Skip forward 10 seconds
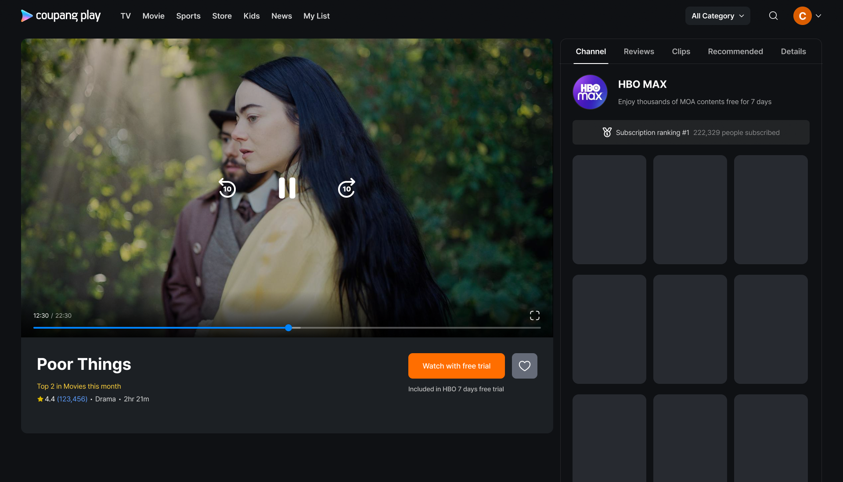Viewport: 843px width, 482px height. (346, 188)
